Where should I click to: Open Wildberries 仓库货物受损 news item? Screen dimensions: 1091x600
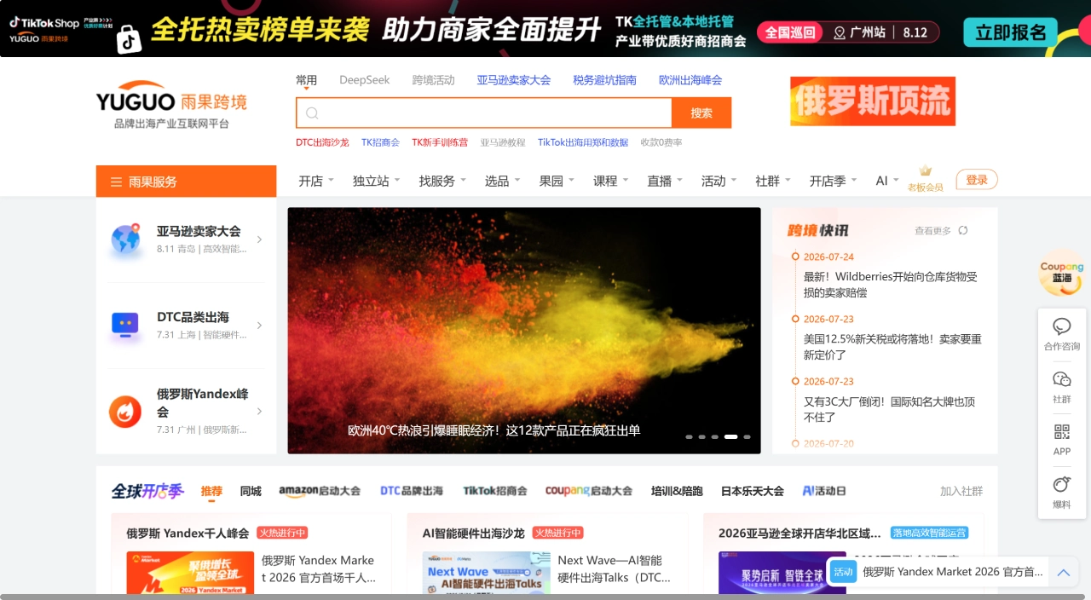[891, 284]
